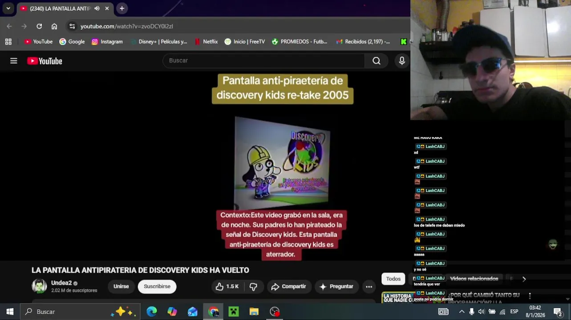The image size is (571, 320).
Task: Click the search magnifier button on YouTube
Action: click(x=377, y=61)
